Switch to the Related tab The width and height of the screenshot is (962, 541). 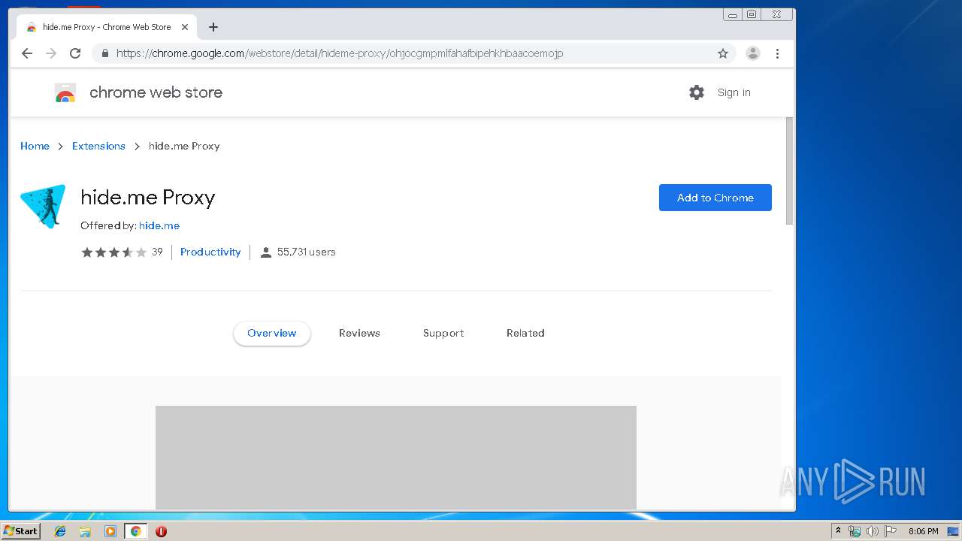525,333
